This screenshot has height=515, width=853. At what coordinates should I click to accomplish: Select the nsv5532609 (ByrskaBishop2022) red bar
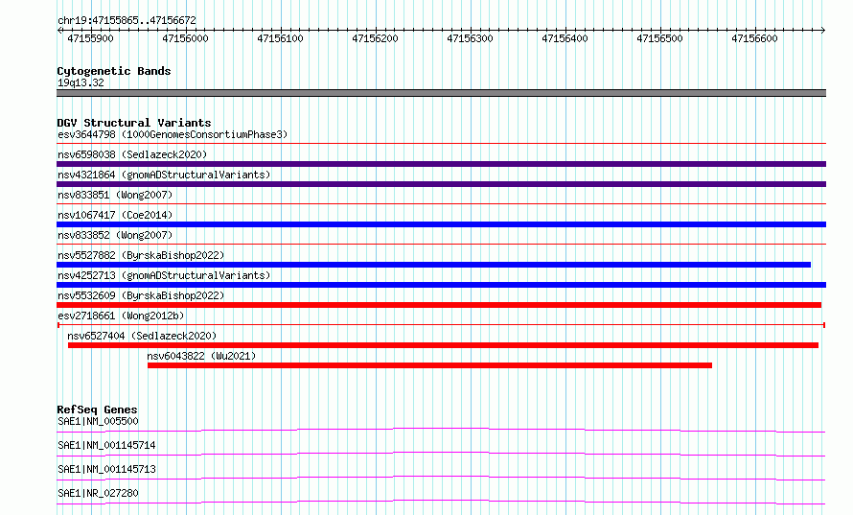click(439, 305)
